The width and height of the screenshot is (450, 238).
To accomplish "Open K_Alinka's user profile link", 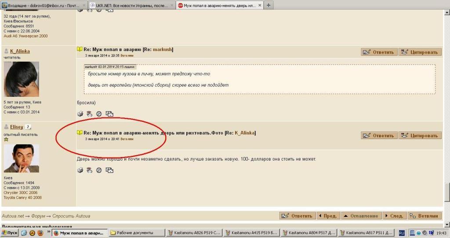I will (20, 51).
